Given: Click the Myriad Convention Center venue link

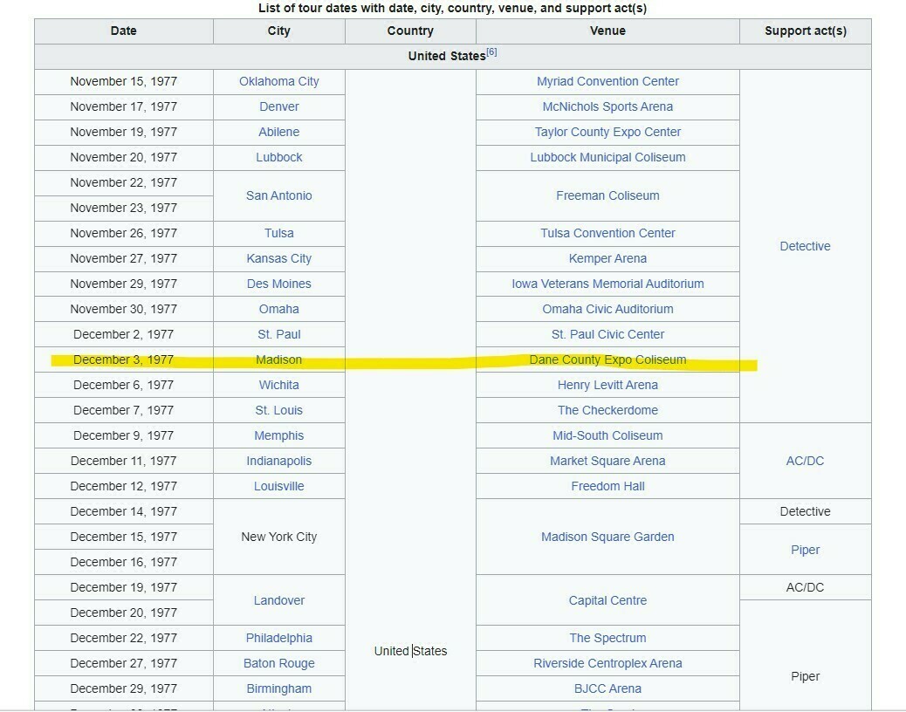Looking at the screenshot, I should tap(607, 81).
